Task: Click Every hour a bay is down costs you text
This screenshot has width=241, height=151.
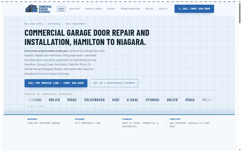Action: point(46,51)
